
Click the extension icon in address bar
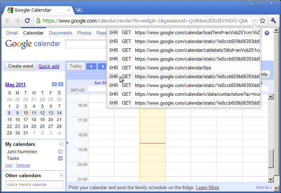pos(255,21)
